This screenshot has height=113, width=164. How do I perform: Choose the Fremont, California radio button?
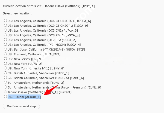5,54
